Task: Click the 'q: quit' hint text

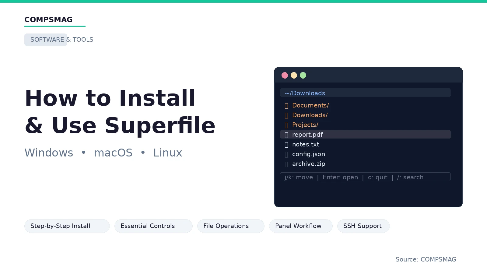Action: click(378, 177)
